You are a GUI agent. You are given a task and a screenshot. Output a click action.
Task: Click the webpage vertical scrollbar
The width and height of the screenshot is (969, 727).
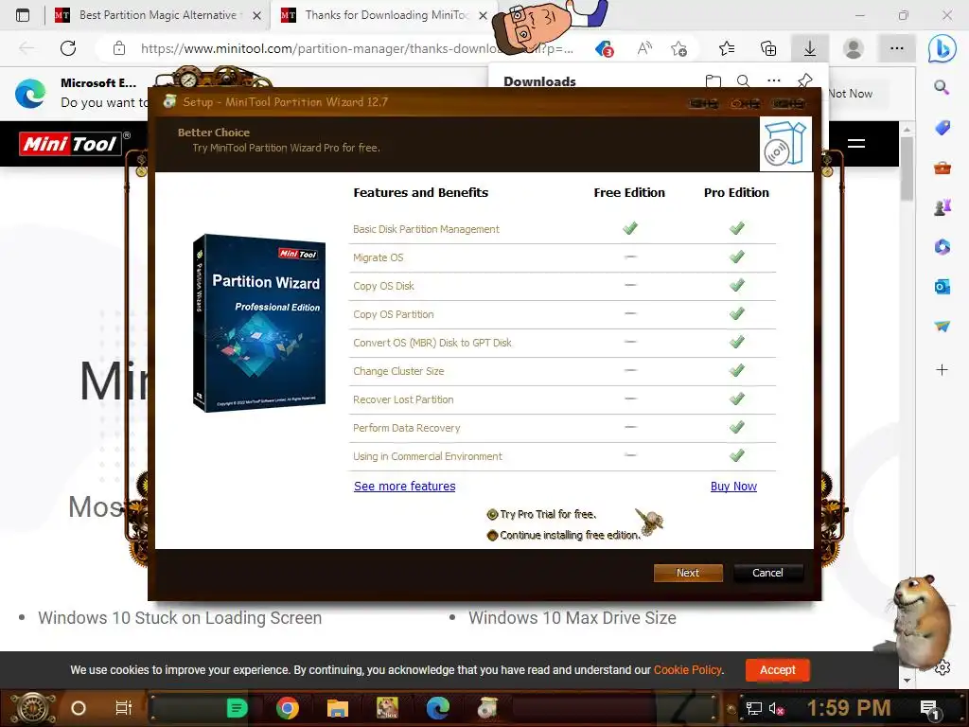pos(907,168)
